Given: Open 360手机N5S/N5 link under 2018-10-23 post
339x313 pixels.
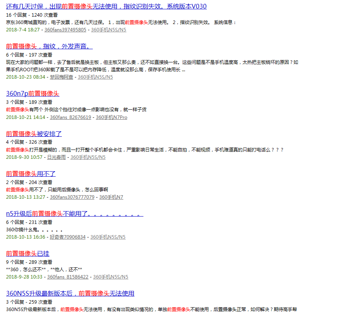Looking at the screenshot, I should [x=95, y=77].
